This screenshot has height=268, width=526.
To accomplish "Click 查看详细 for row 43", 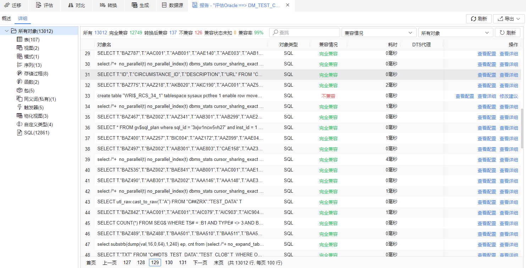I will pyautogui.click(x=509, y=202).
